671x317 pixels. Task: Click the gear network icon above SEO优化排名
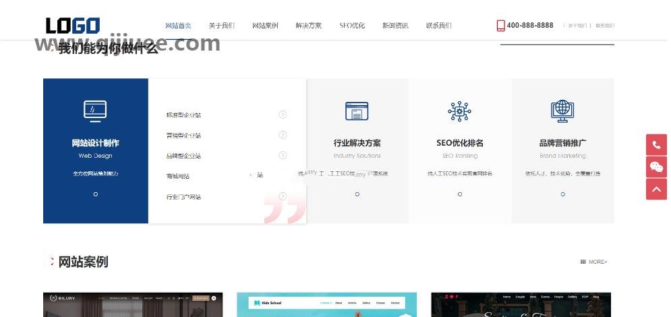pos(460,111)
